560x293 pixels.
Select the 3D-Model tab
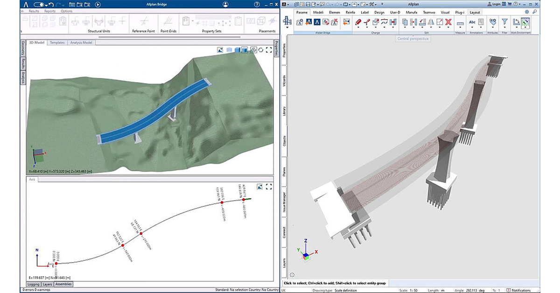tap(37, 42)
